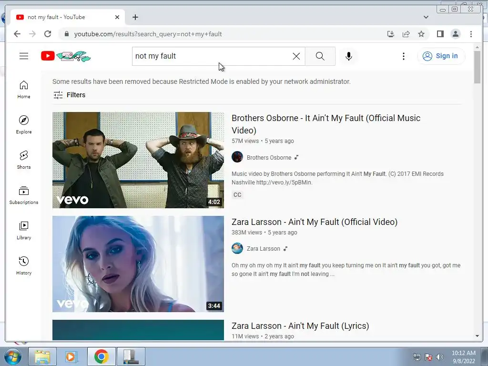Open volume control in system tray
The image size is (488, 366).
point(440,356)
